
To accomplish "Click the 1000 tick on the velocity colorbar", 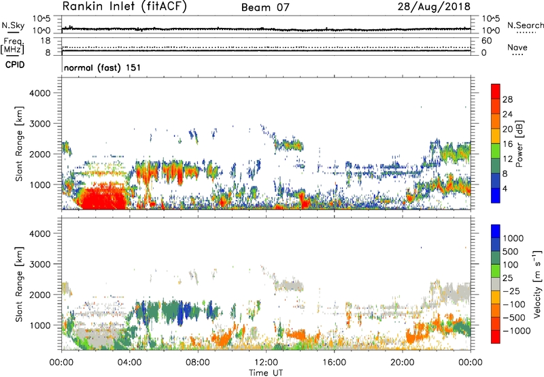I will (513, 238).
